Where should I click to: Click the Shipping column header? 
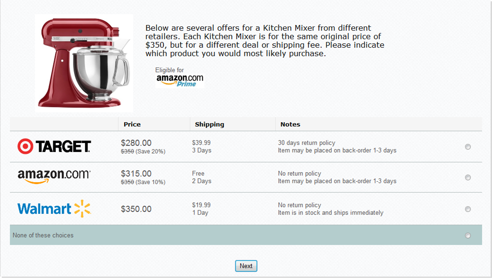pos(209,125)
